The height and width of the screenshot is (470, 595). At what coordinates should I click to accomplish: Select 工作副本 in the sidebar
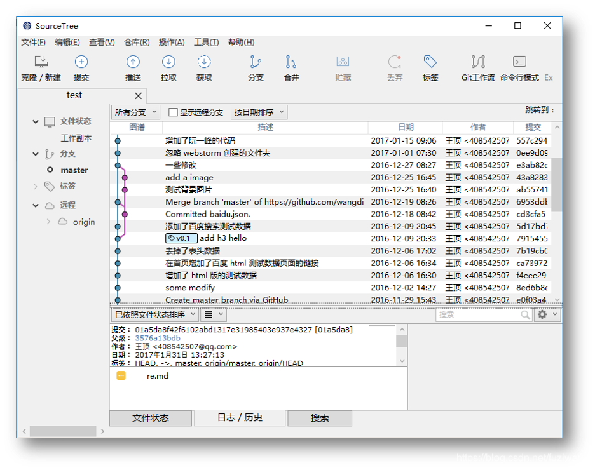coord(76,138)
